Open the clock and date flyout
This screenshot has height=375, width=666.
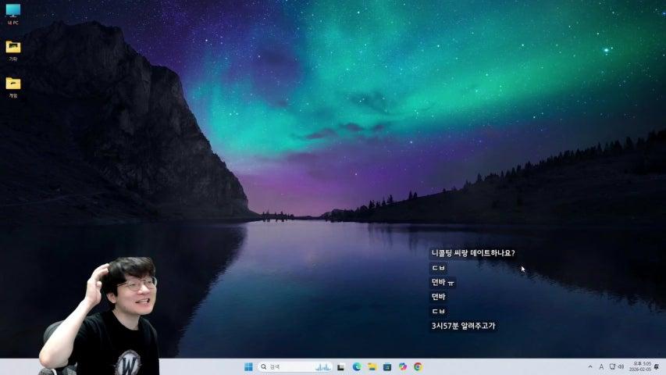pyautogui.click(x=640, y=366)
